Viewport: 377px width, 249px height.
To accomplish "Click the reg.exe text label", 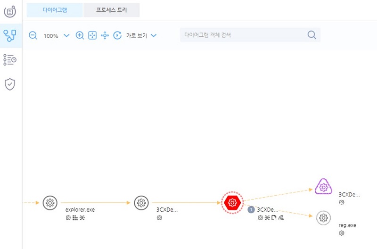I will 347,225.
